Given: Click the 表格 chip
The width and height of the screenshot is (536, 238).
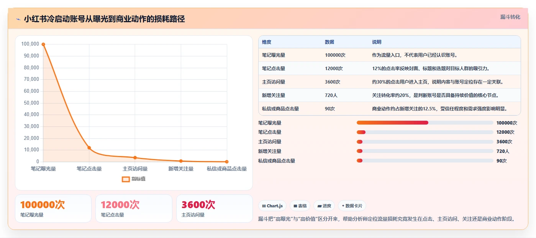Looking at the screenshot, I should [x=300, y=206].
